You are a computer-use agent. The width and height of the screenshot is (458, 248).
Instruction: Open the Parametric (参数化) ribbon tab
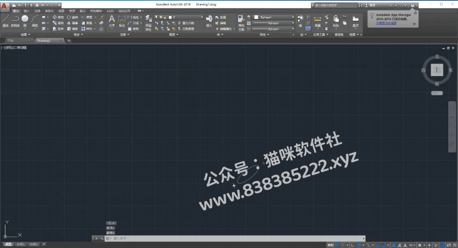coord(49,11)
